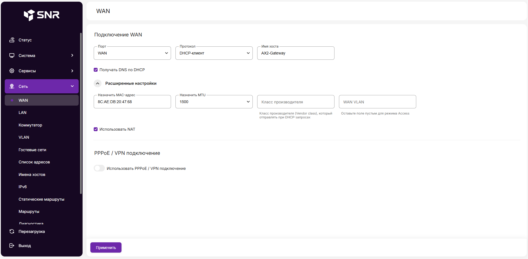This screenshot has width=528, height=259.
Task: Open the Протокол DHCP-клиент dropdown
Action: [x=214, y=53]
